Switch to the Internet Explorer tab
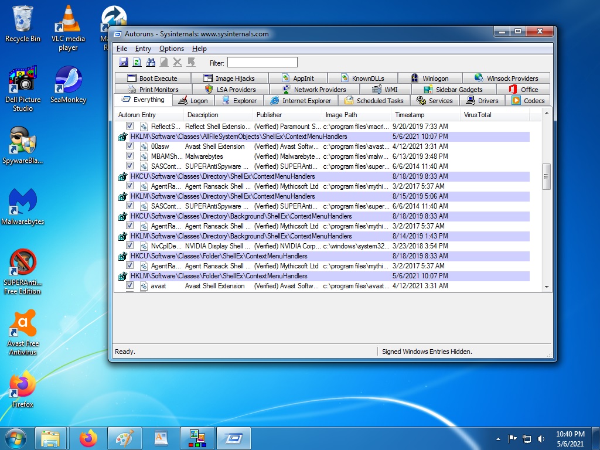This screenshot has width=600, height=450. 301,101
